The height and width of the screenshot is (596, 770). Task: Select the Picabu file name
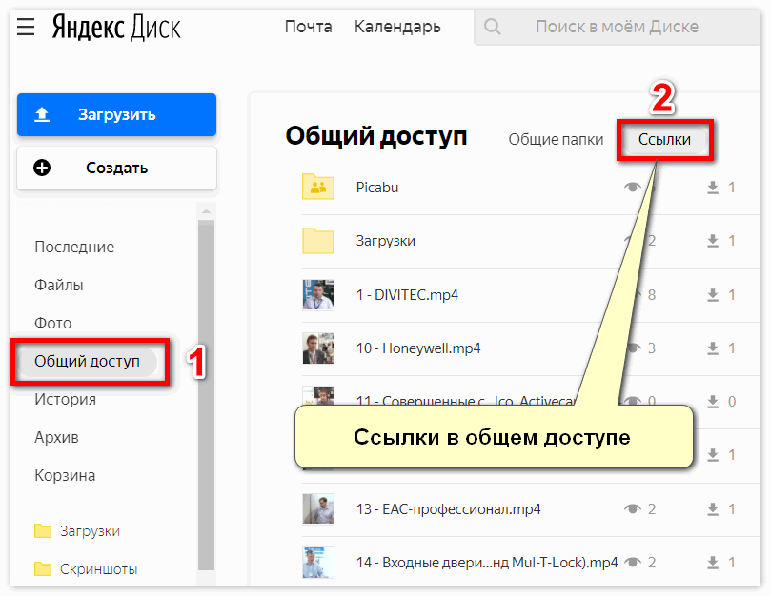pos(376,188)
